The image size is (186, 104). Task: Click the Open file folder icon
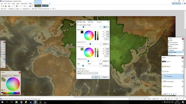(3, 6)
